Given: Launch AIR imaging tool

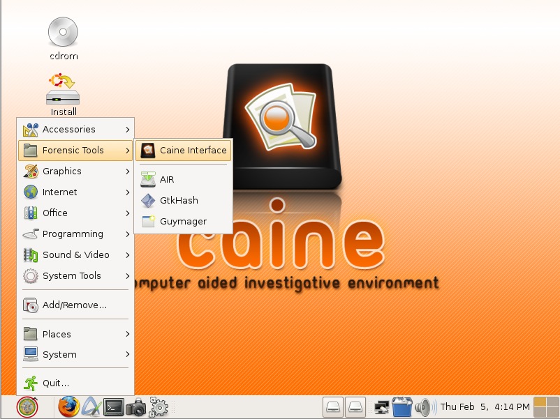Looking at the screenshot, I should click(x=183, y=179).
